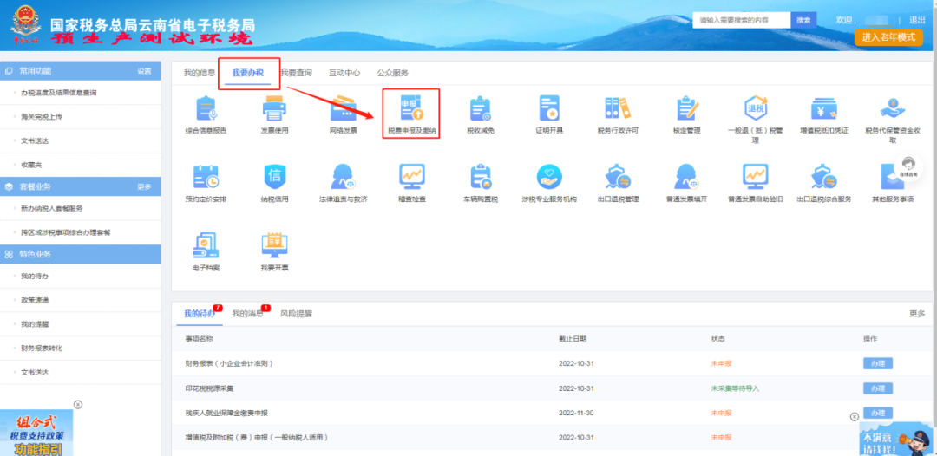This screenshot has height=456, width=937.
Task: Click the 不满意请找我 mascot widget
Action: click(x=897, y=440)
